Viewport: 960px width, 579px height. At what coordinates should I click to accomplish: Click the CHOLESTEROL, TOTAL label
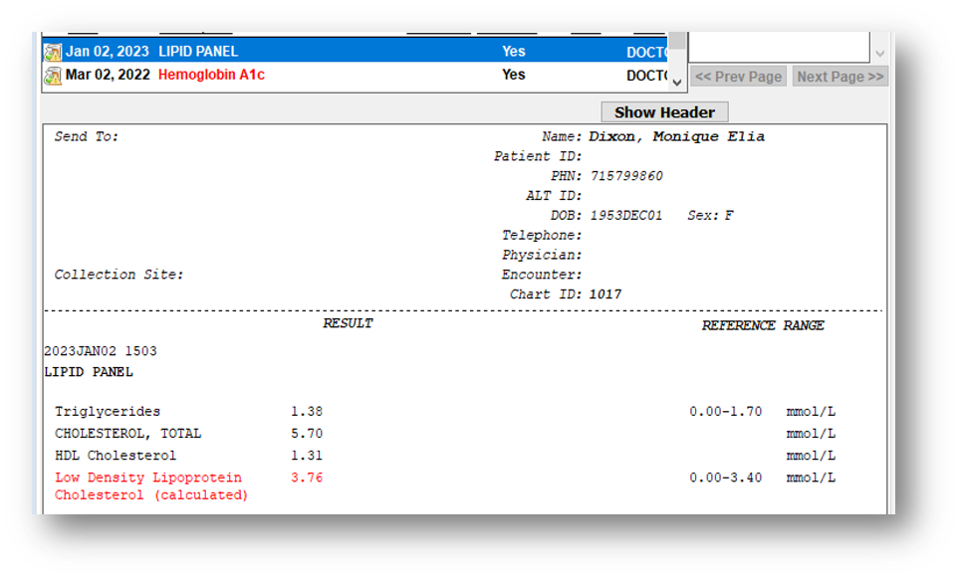pyautogui.click(x=127, y=434)
